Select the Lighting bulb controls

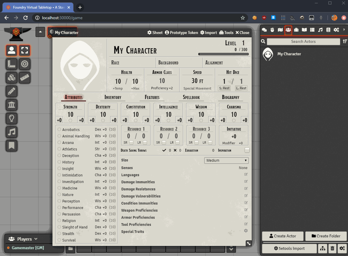click(12, 119)
